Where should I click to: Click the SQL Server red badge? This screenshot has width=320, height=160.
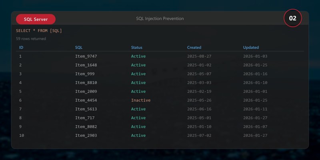(36, 19)
